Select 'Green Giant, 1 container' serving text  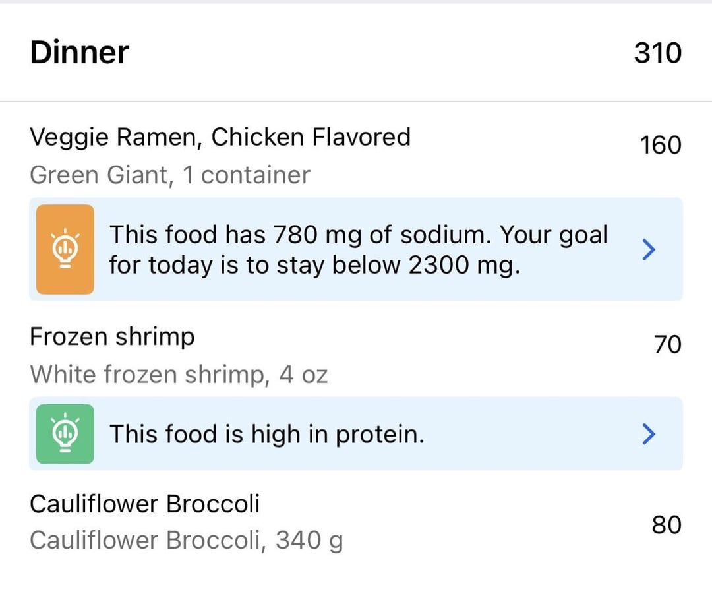(x=170, y=175)
